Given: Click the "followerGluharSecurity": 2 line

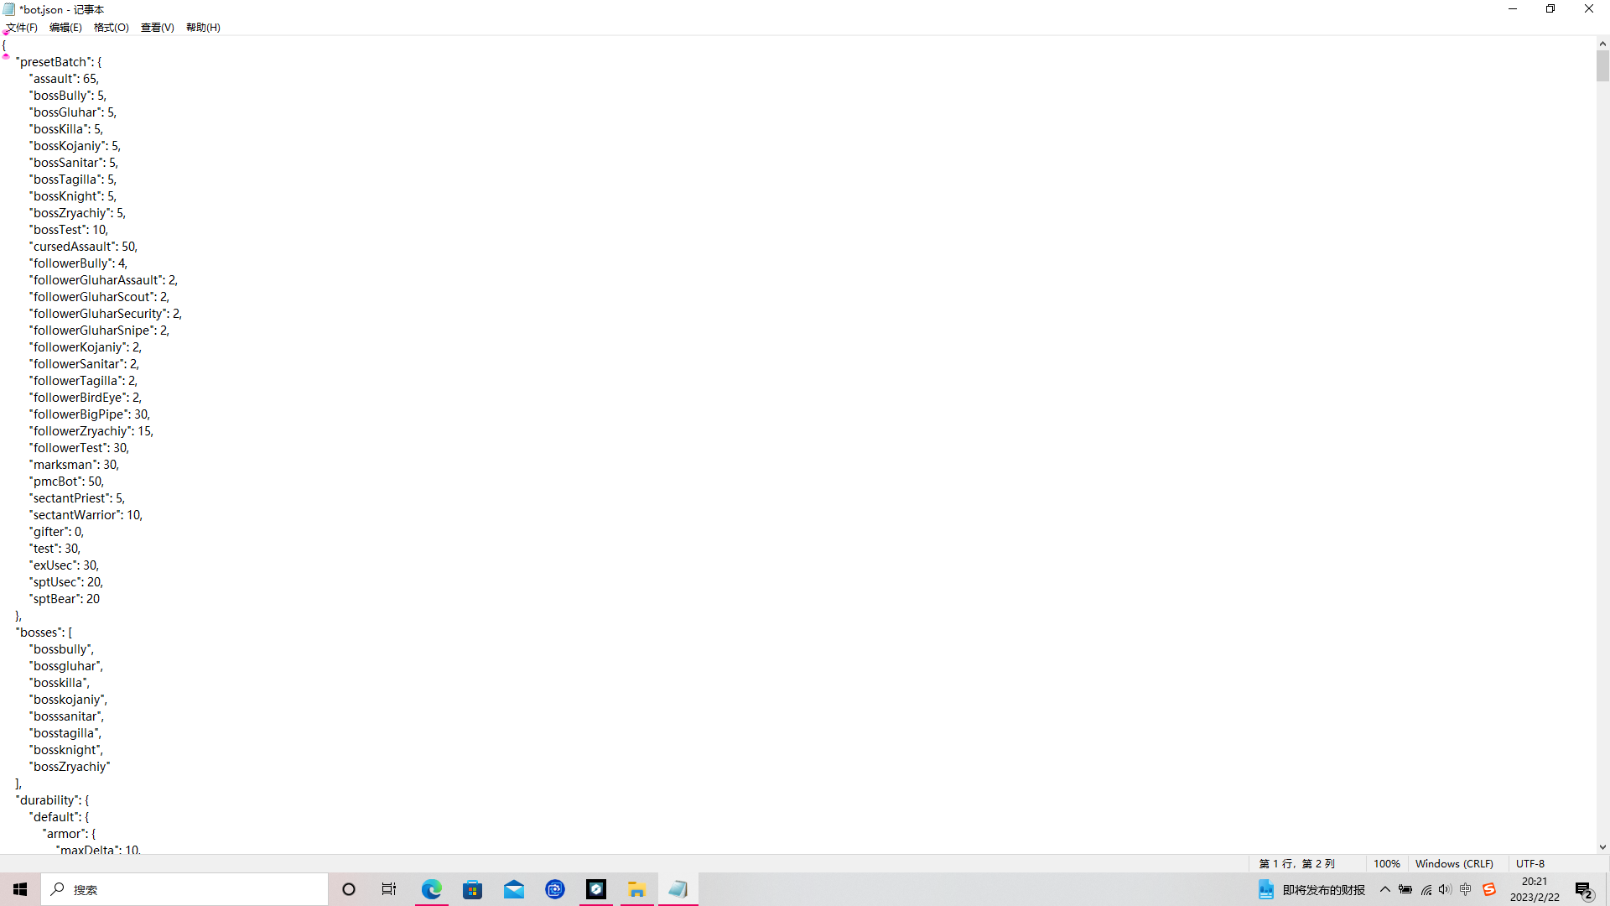Looking at the screenshot, I should [x=106, y=314].
